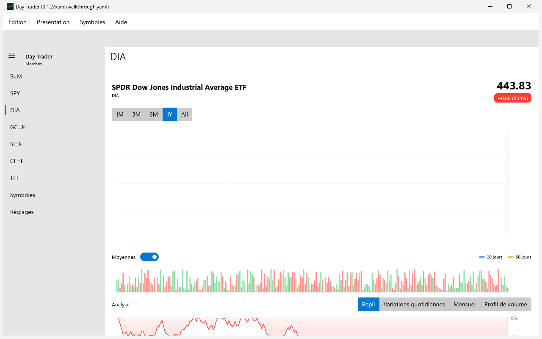Viewport: 542px width, 339px height.
Task: Open the Aide menu
Action: click(x=121, y=22)
